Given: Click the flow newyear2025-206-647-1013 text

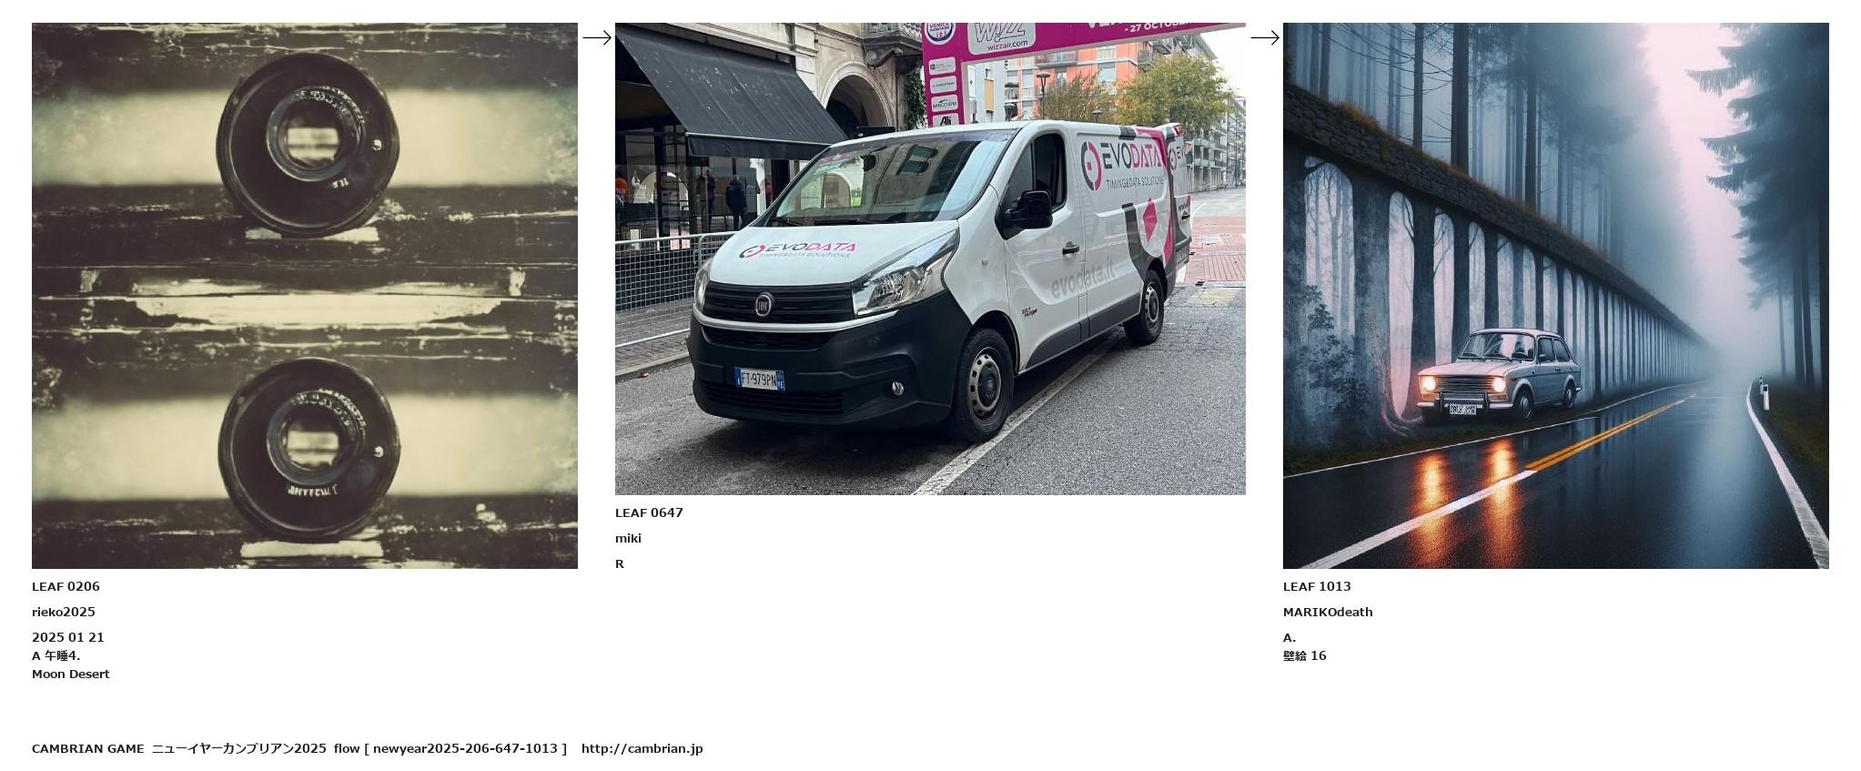Looking at the screenshot, I should [450, 749].
